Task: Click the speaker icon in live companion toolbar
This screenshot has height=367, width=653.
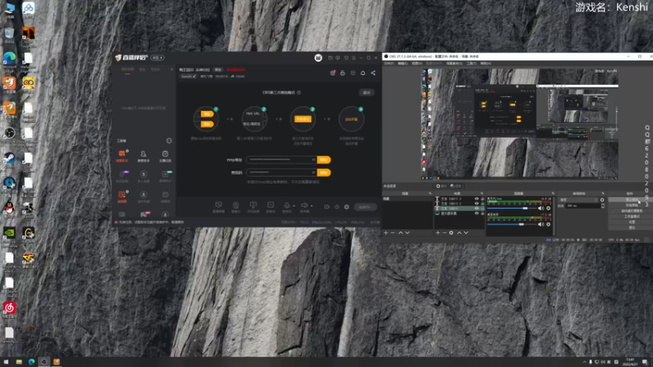Action: pyautogui.click(x=304, y=206)
